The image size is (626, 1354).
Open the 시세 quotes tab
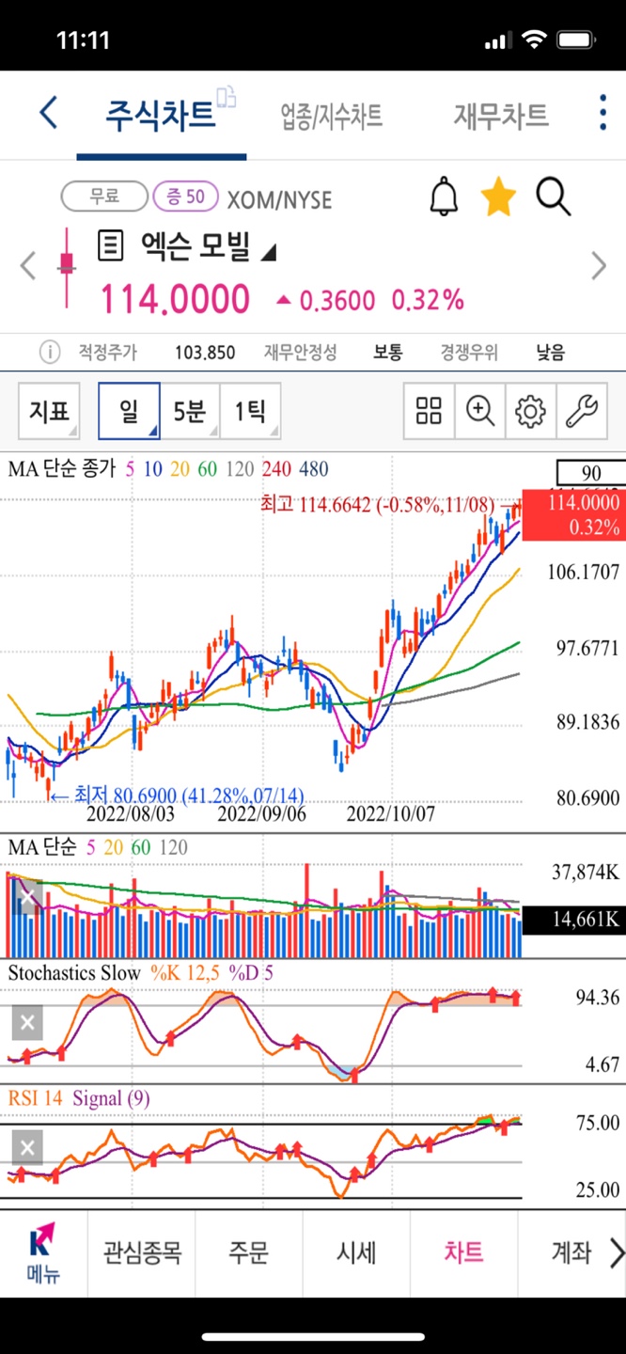pyautogui.click(x=356, y=1252)
